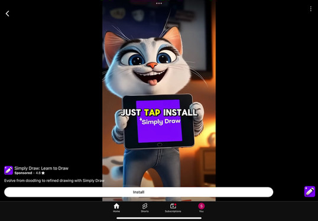Click the 4.8 star rating
This screenshot has height=221, width=318.
40,173
